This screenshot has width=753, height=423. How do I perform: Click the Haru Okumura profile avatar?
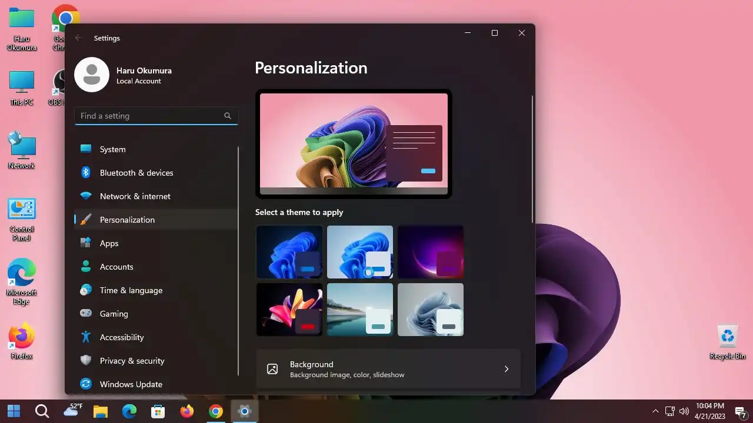(x=92, y=75)
